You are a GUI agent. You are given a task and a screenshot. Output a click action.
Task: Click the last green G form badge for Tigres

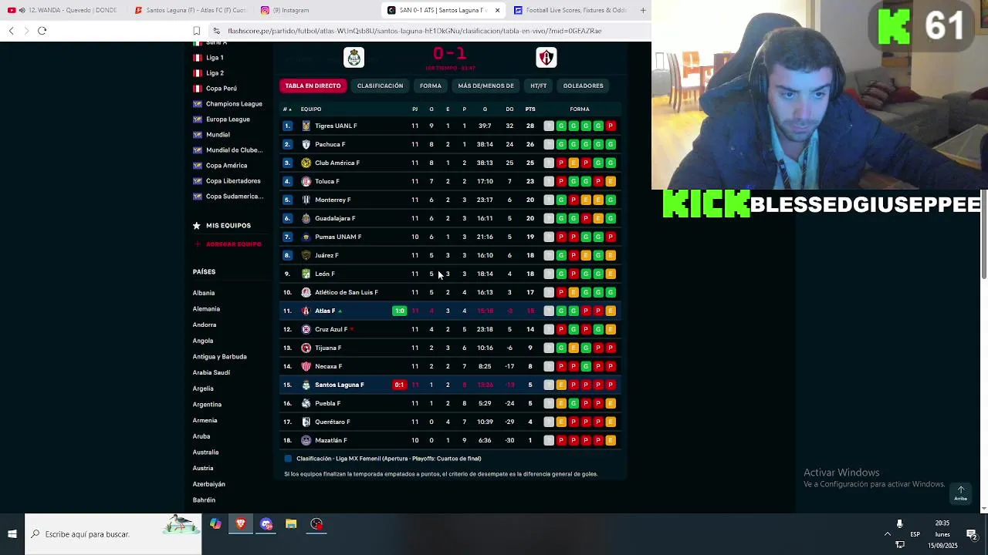tap(597, 126)
